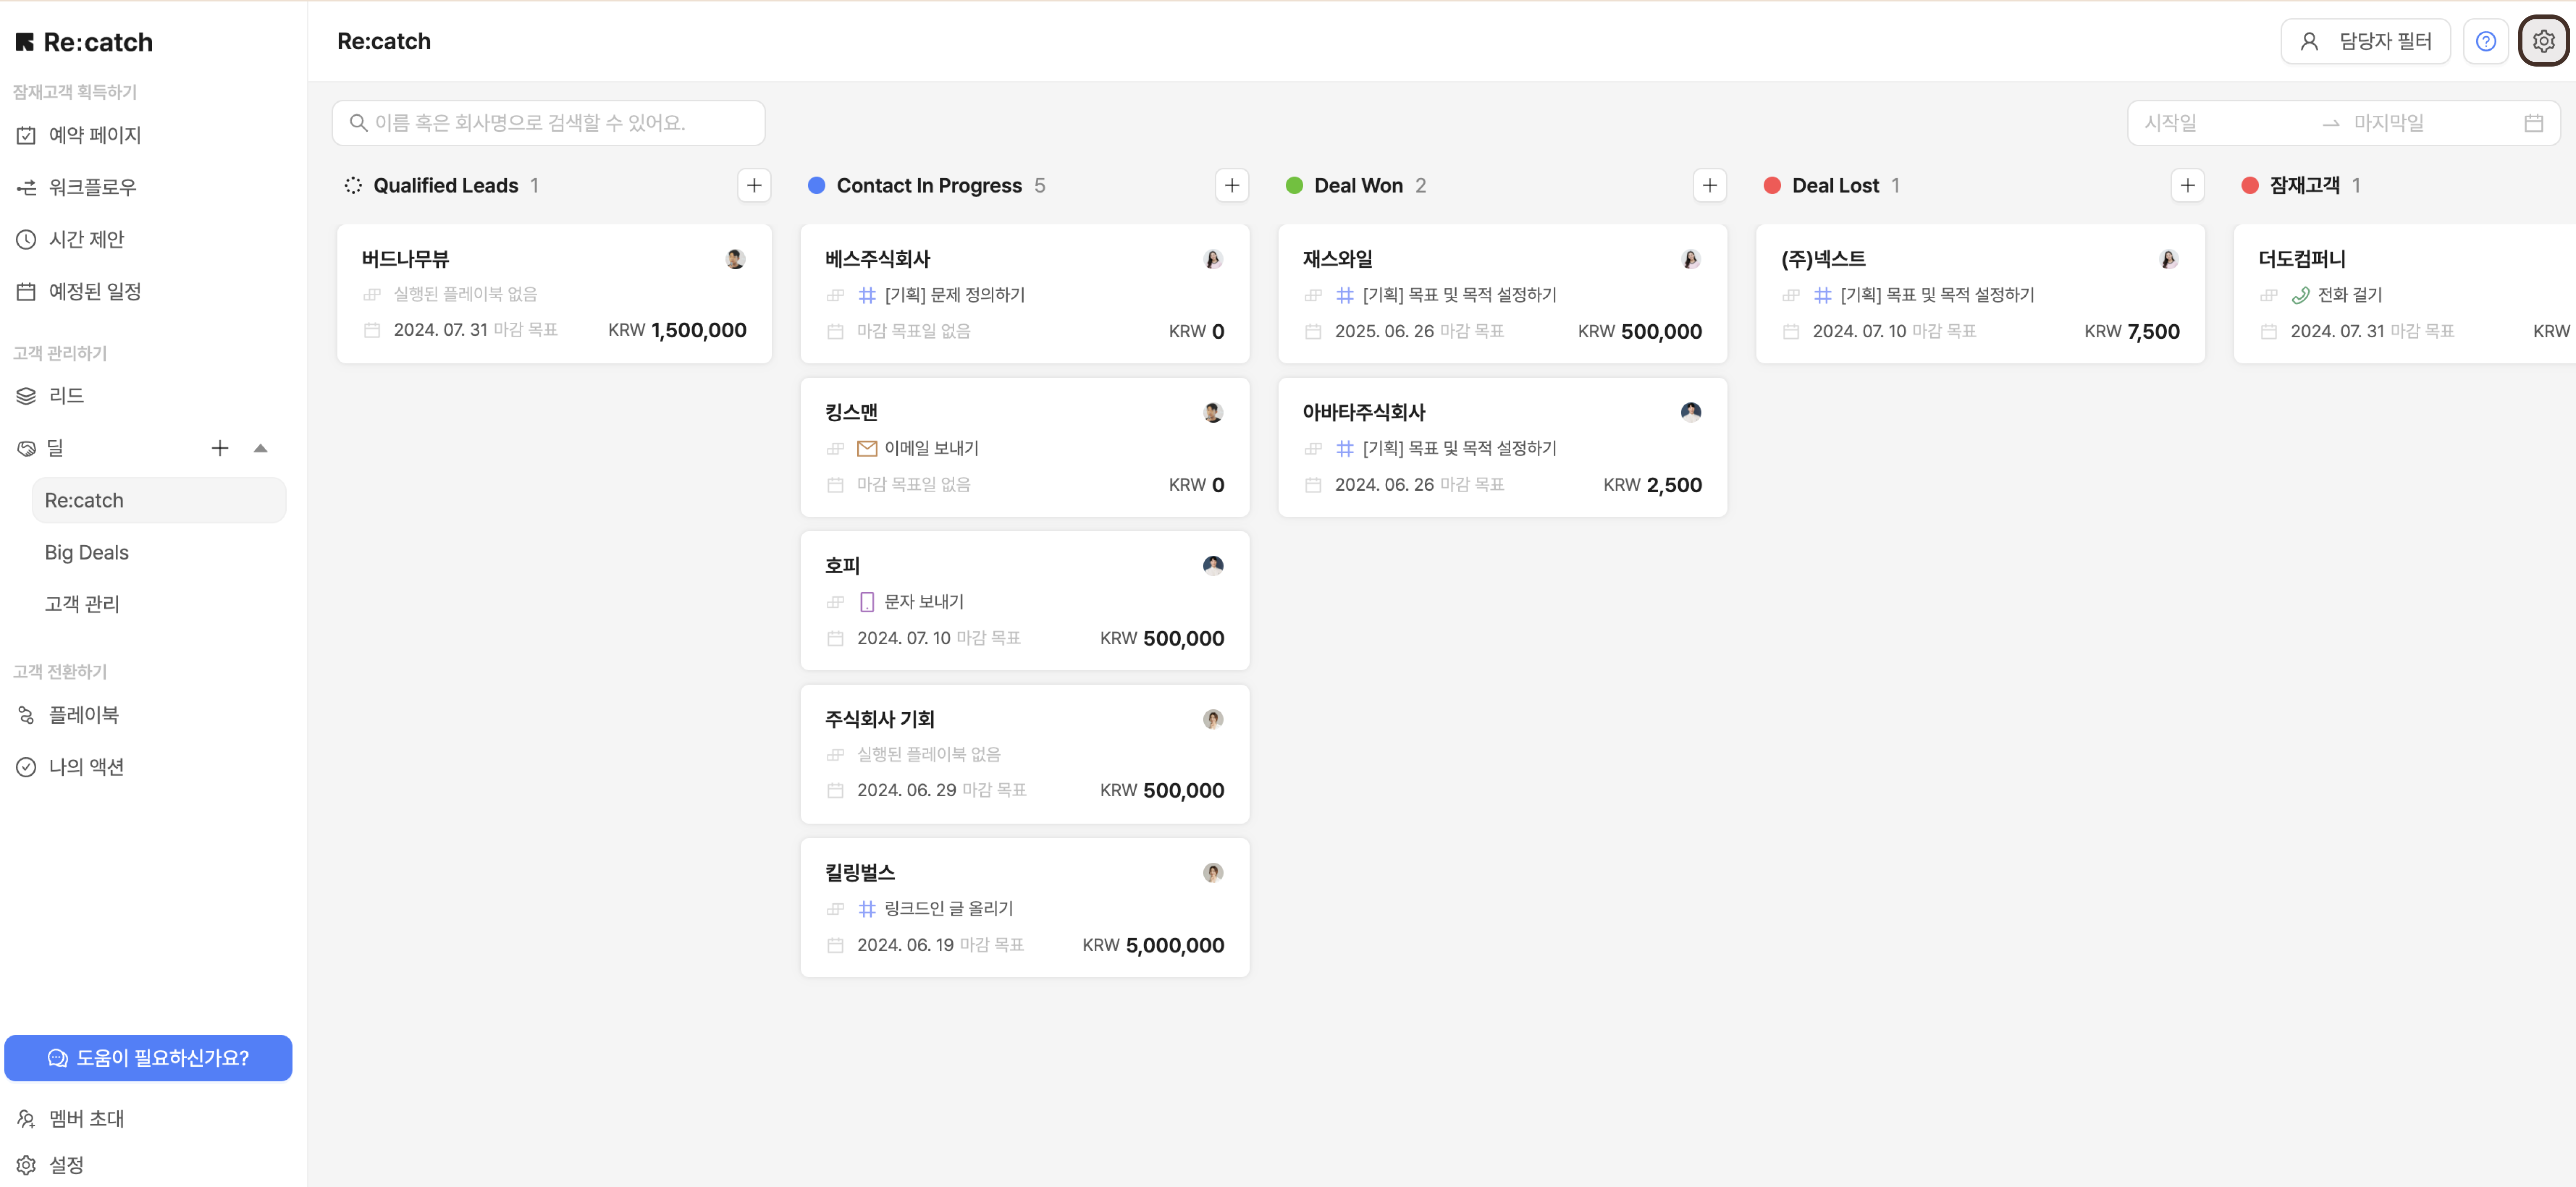Screen dimensions: 2576x1187
Task: Click the green dot of Deal Won
Action: 1294,185
